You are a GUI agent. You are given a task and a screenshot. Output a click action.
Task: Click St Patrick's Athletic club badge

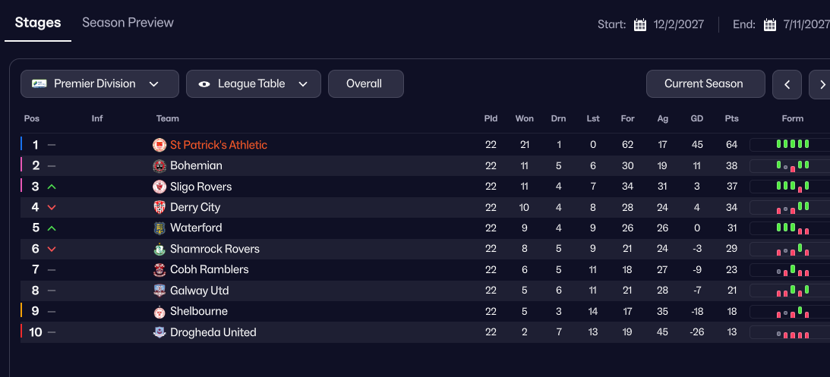point(159,145)
